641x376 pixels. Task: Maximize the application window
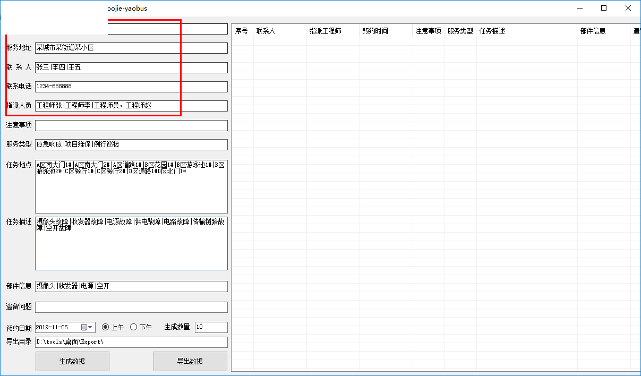click(x=604, y=8)
